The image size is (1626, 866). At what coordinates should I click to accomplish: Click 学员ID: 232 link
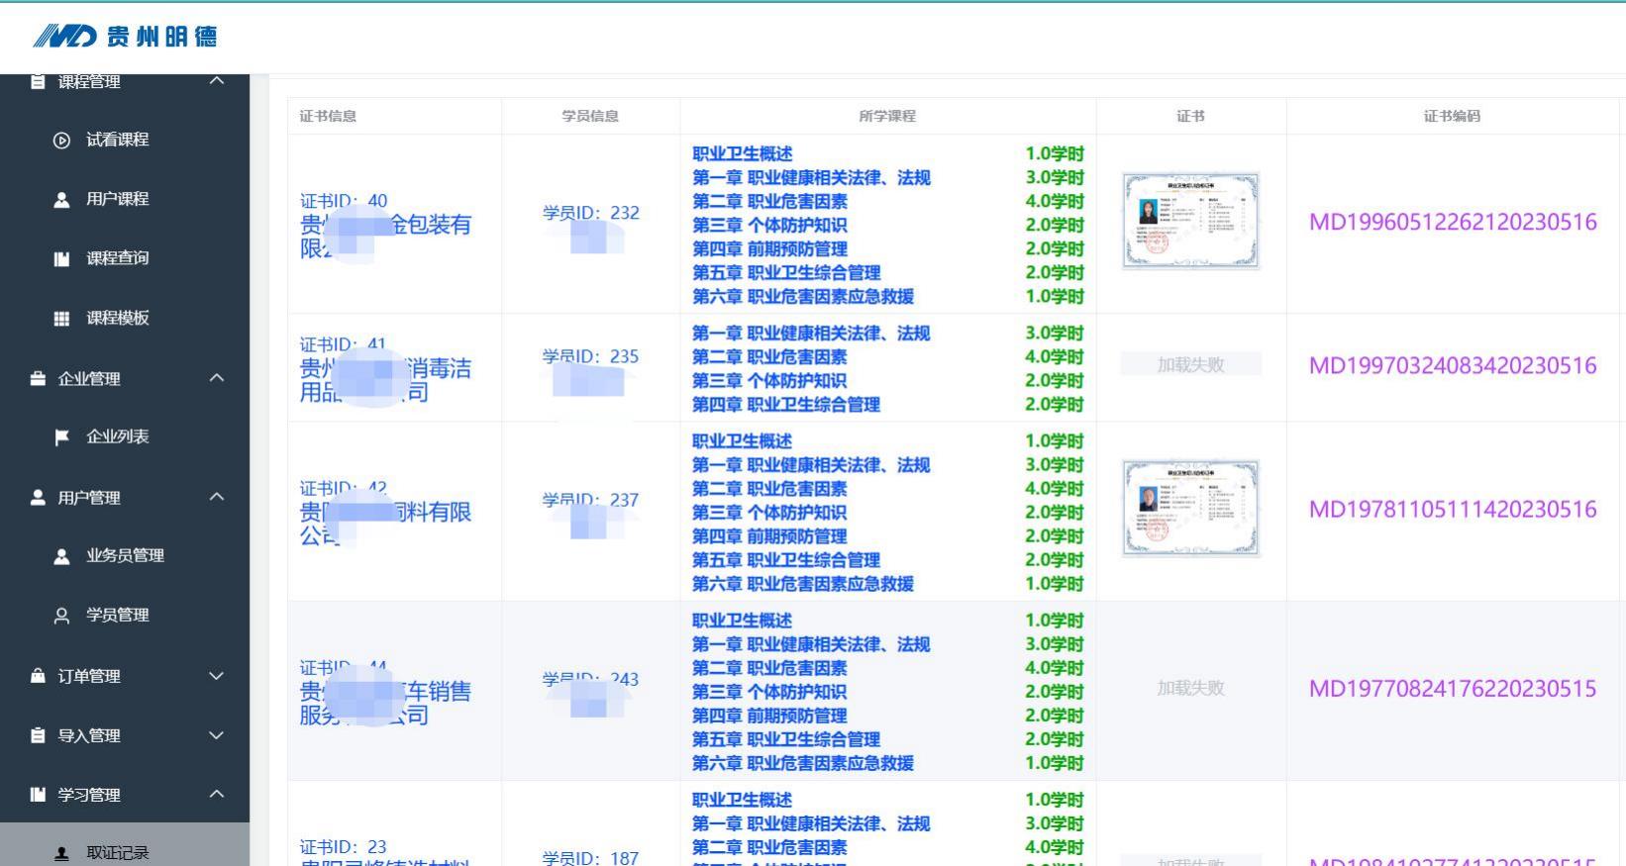coord(591,213)
